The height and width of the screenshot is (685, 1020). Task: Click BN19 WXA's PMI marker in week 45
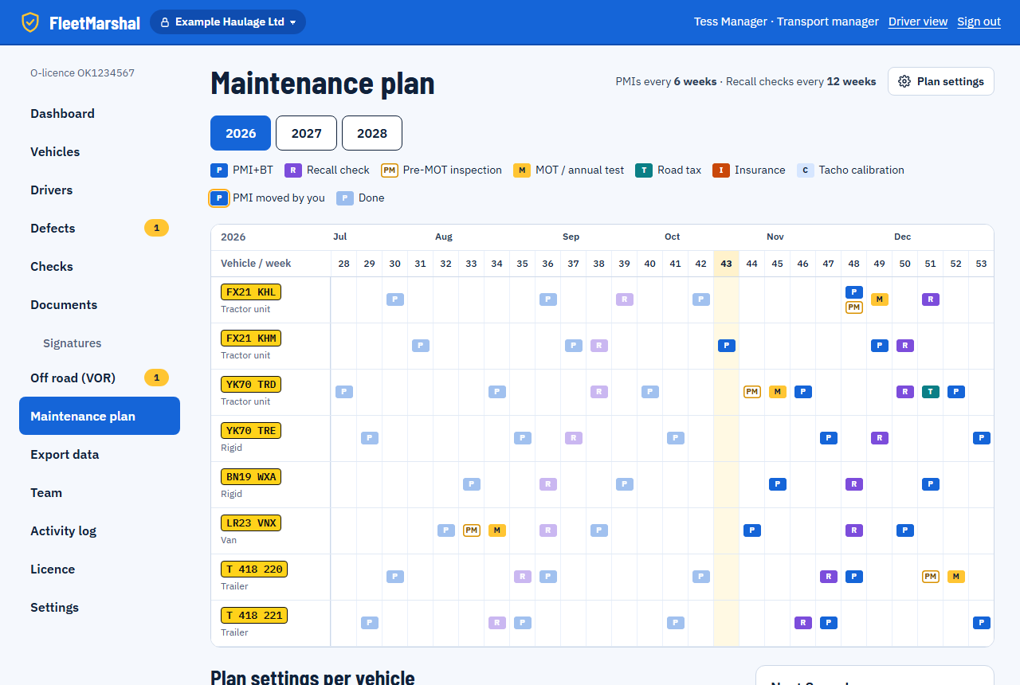tap(778, 484)
